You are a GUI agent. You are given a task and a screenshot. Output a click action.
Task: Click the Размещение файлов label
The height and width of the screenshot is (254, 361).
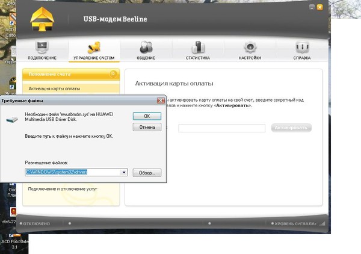pyautogui.click(x=46, y=163)
